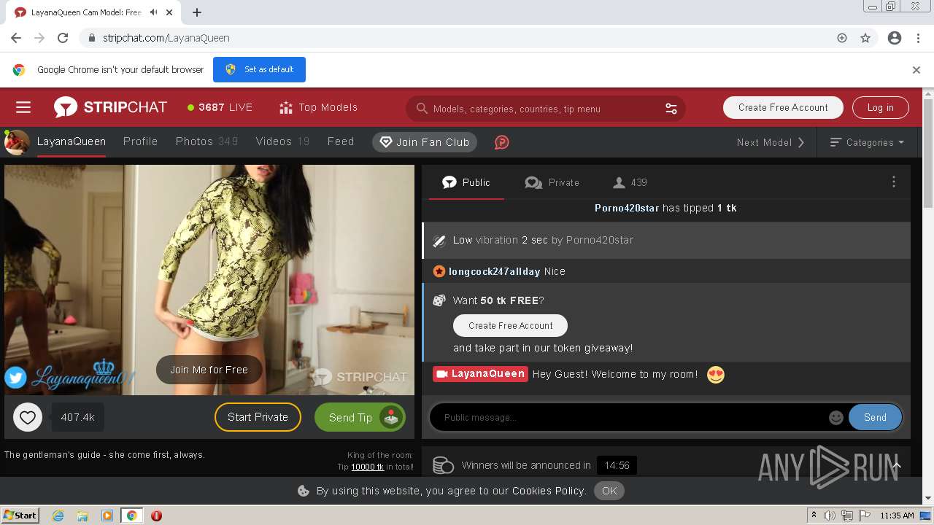Click Create Free Account in header
The image size is (934, 525).
point(783,107)
